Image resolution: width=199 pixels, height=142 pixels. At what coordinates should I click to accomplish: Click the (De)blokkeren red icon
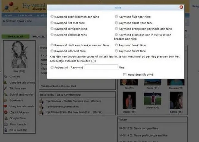6,112
